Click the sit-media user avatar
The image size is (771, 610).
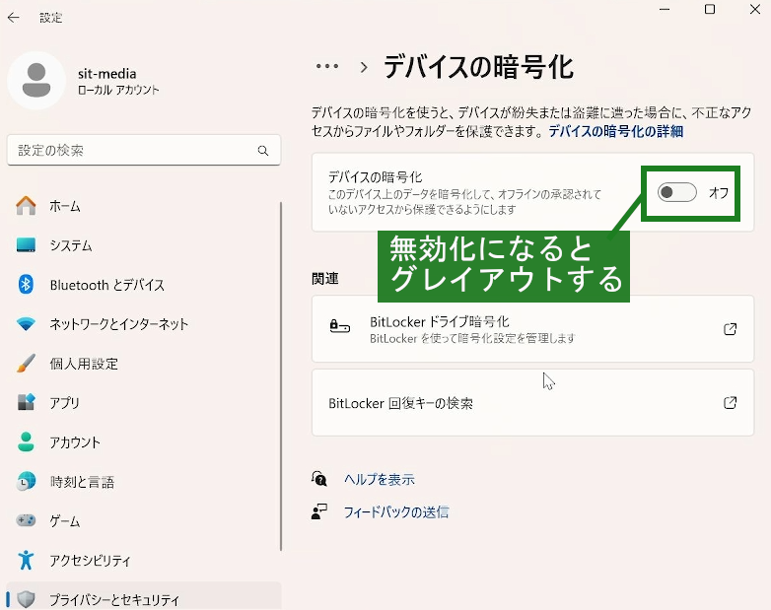pos(36,80)
